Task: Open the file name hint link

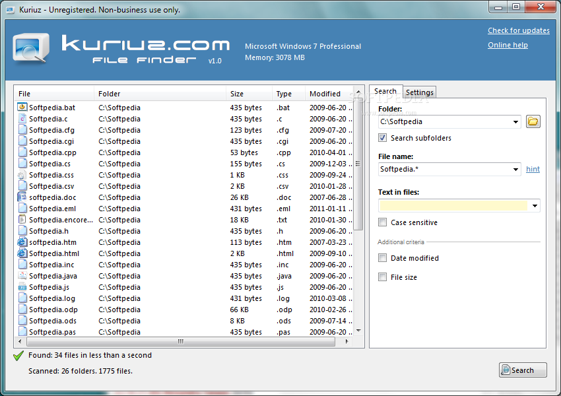Action: [533, 169]
